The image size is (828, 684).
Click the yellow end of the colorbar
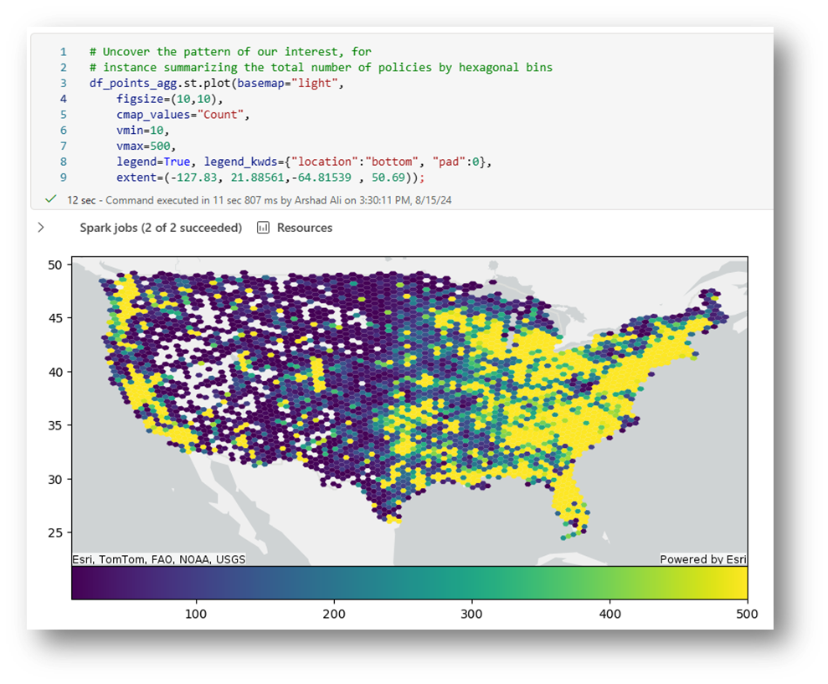coord(737,583)
